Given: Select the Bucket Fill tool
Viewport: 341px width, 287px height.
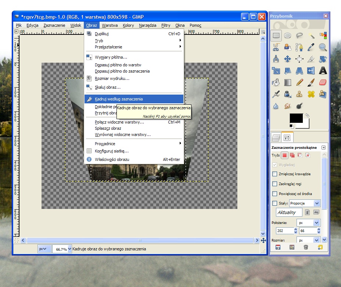Looking at the screenshot, I should (x=276, y=82).
